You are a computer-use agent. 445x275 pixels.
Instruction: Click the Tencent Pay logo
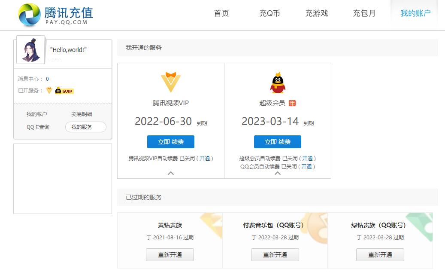(56, 15)
